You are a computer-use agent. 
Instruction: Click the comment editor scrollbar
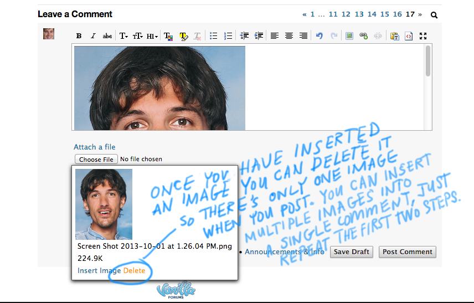427,61
